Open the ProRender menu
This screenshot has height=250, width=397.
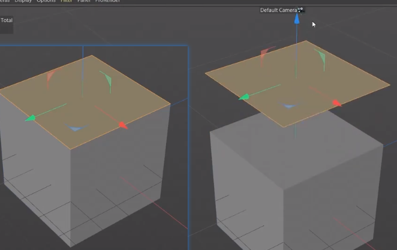pyautogui.click(x=107, y=1)
